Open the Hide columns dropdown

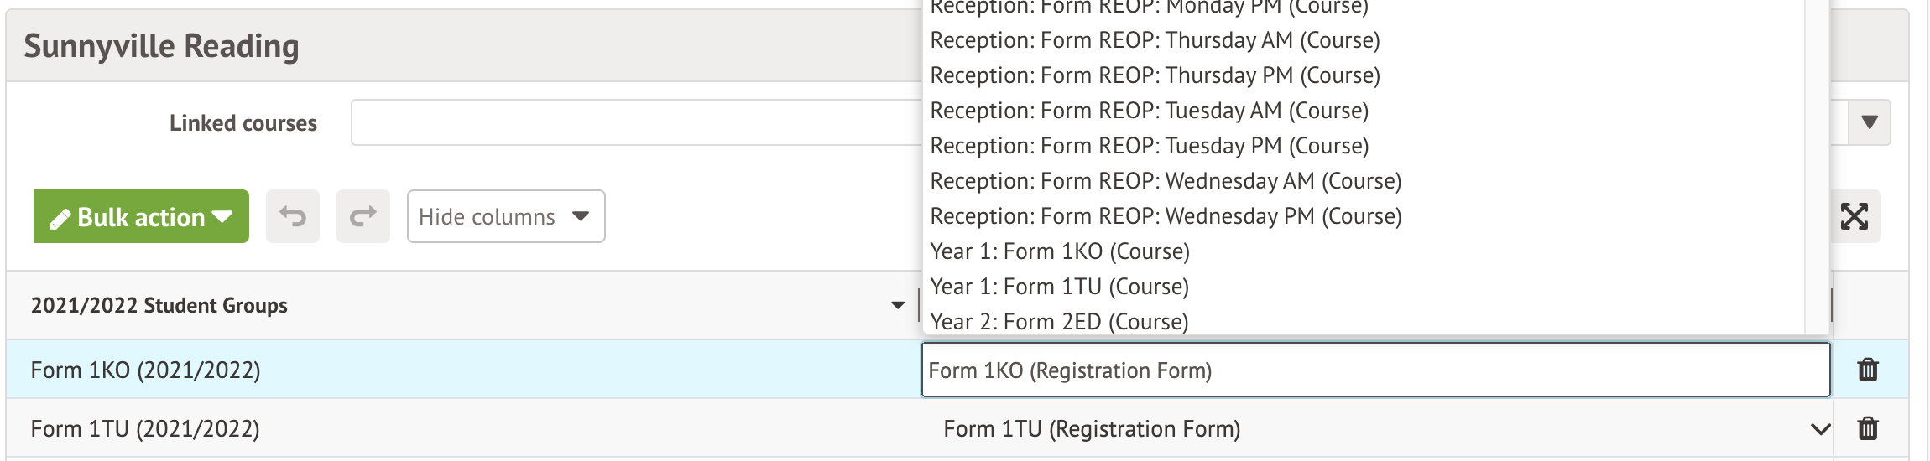[505, 216]
